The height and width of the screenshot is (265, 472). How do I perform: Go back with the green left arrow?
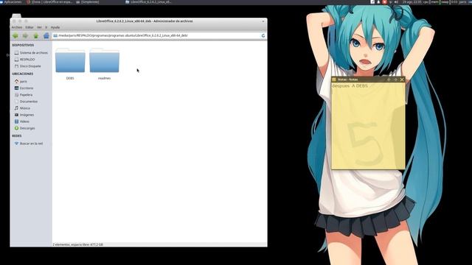click(15, 36)
